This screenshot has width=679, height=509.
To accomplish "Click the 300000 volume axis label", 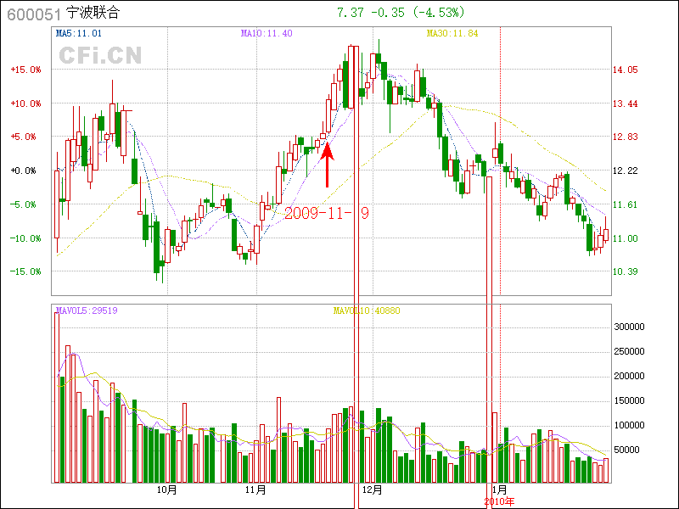I will pyautogui.click(x=630, y=327).
